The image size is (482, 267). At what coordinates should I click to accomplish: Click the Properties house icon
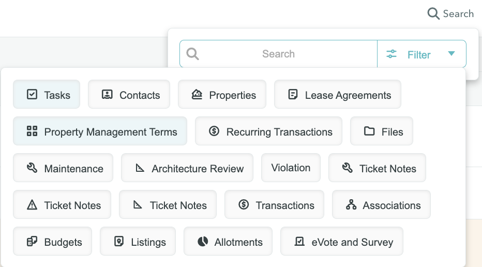pyautogui.click(x=197, y=95)
